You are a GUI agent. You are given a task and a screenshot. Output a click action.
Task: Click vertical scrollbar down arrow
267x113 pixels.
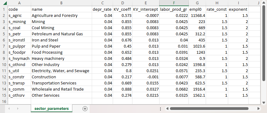click(x=264, y=103)
